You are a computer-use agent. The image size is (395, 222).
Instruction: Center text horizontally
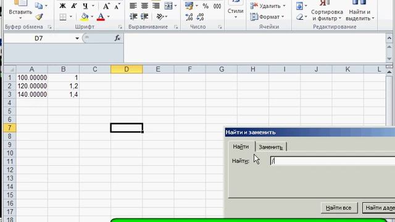pos(144,6)
